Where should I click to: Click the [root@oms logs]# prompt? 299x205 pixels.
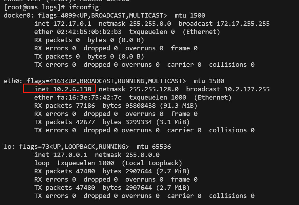34,7
